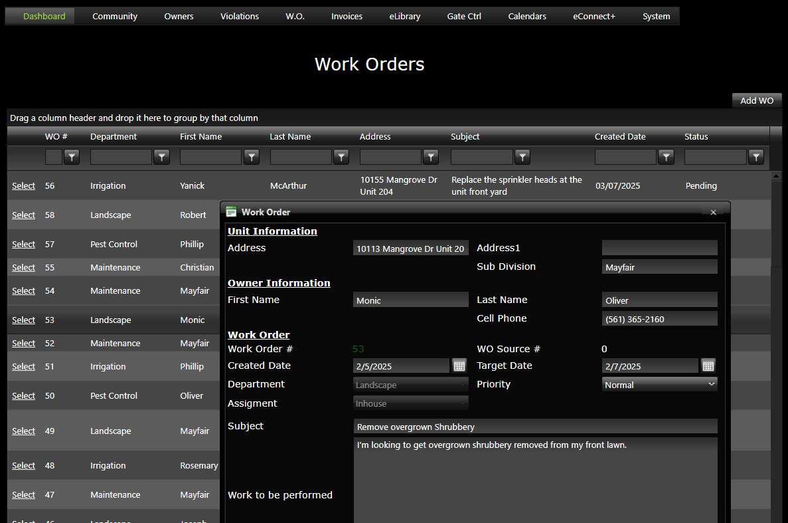Open the eConnect+ menu
Screen dimensions: 788x523
(x=593, y=16)
